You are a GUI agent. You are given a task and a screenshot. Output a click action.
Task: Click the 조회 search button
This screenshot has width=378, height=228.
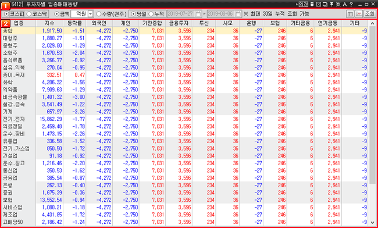(x=369, y=14)
